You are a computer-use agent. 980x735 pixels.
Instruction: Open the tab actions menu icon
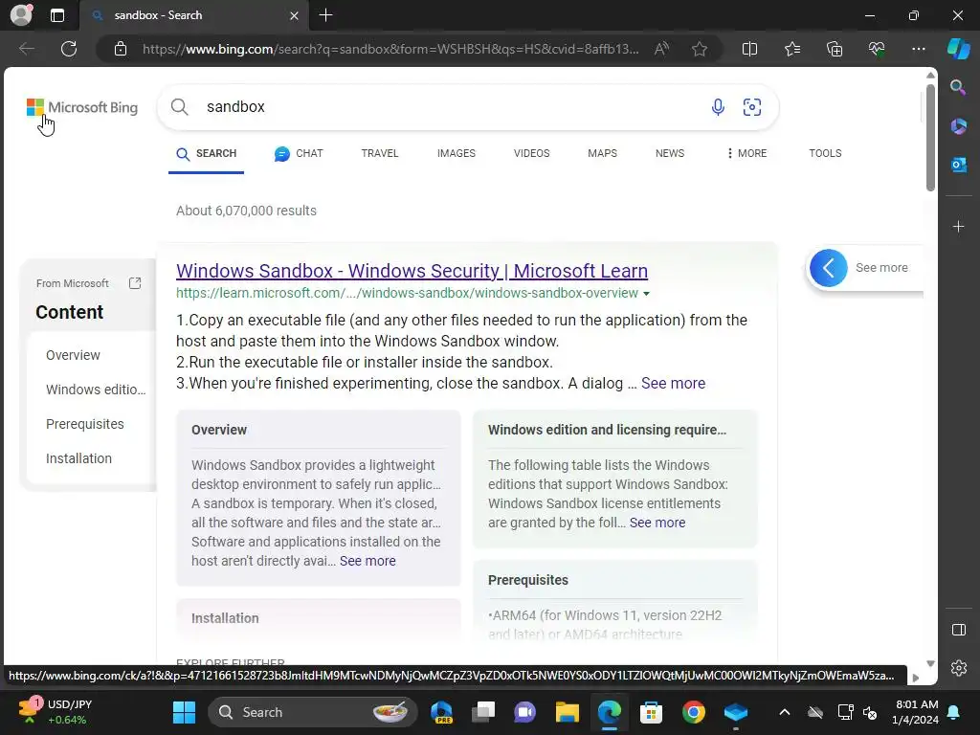56,15
